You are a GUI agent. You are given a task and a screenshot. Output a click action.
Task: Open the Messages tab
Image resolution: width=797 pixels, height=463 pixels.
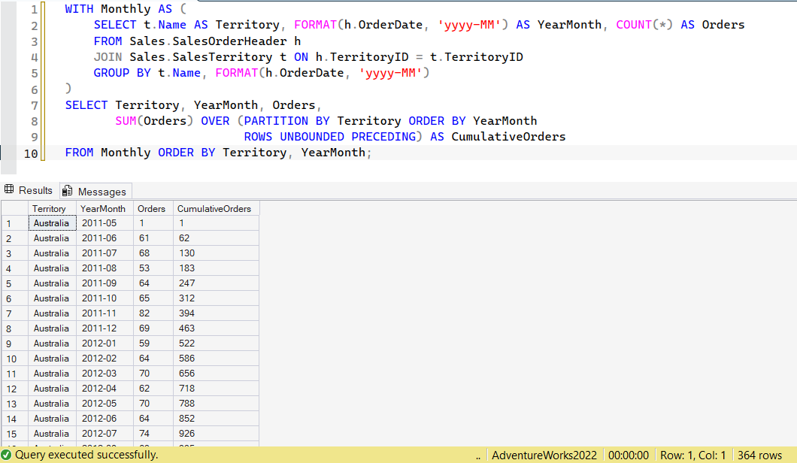[x=95, y=192]
